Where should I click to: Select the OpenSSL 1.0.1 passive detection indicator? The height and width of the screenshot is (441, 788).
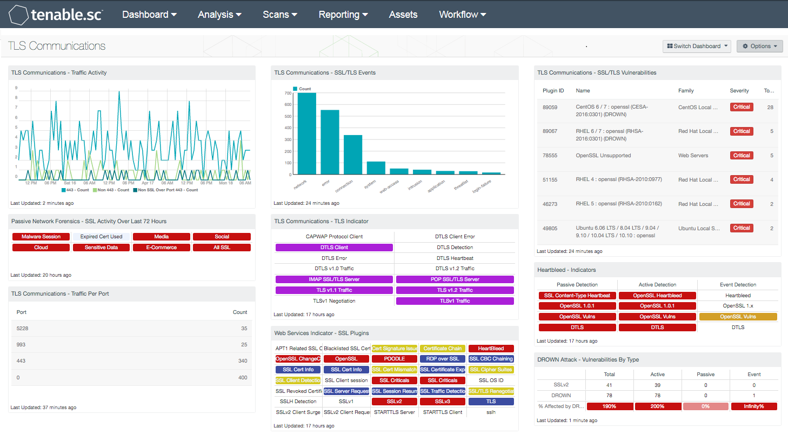pyautogui.click(x=577, y=306)
